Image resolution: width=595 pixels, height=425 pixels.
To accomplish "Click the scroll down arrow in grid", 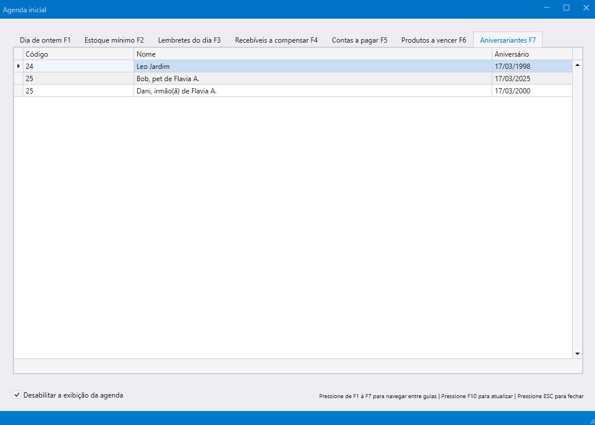I will coord(577,354).
